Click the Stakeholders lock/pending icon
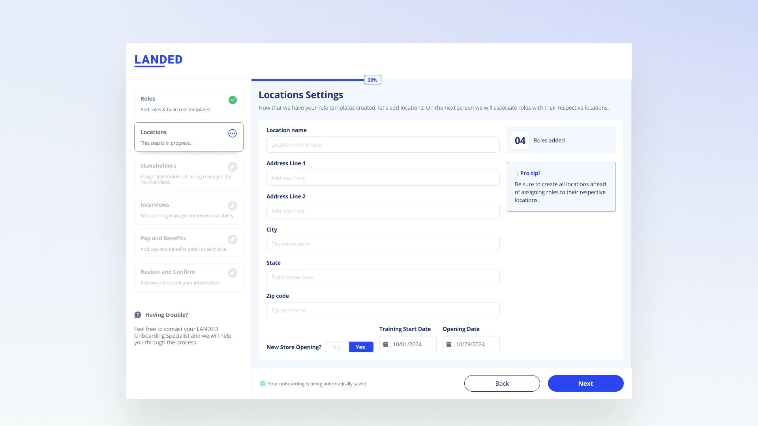The width and height of the screenshot is (758, 426). 233,166
